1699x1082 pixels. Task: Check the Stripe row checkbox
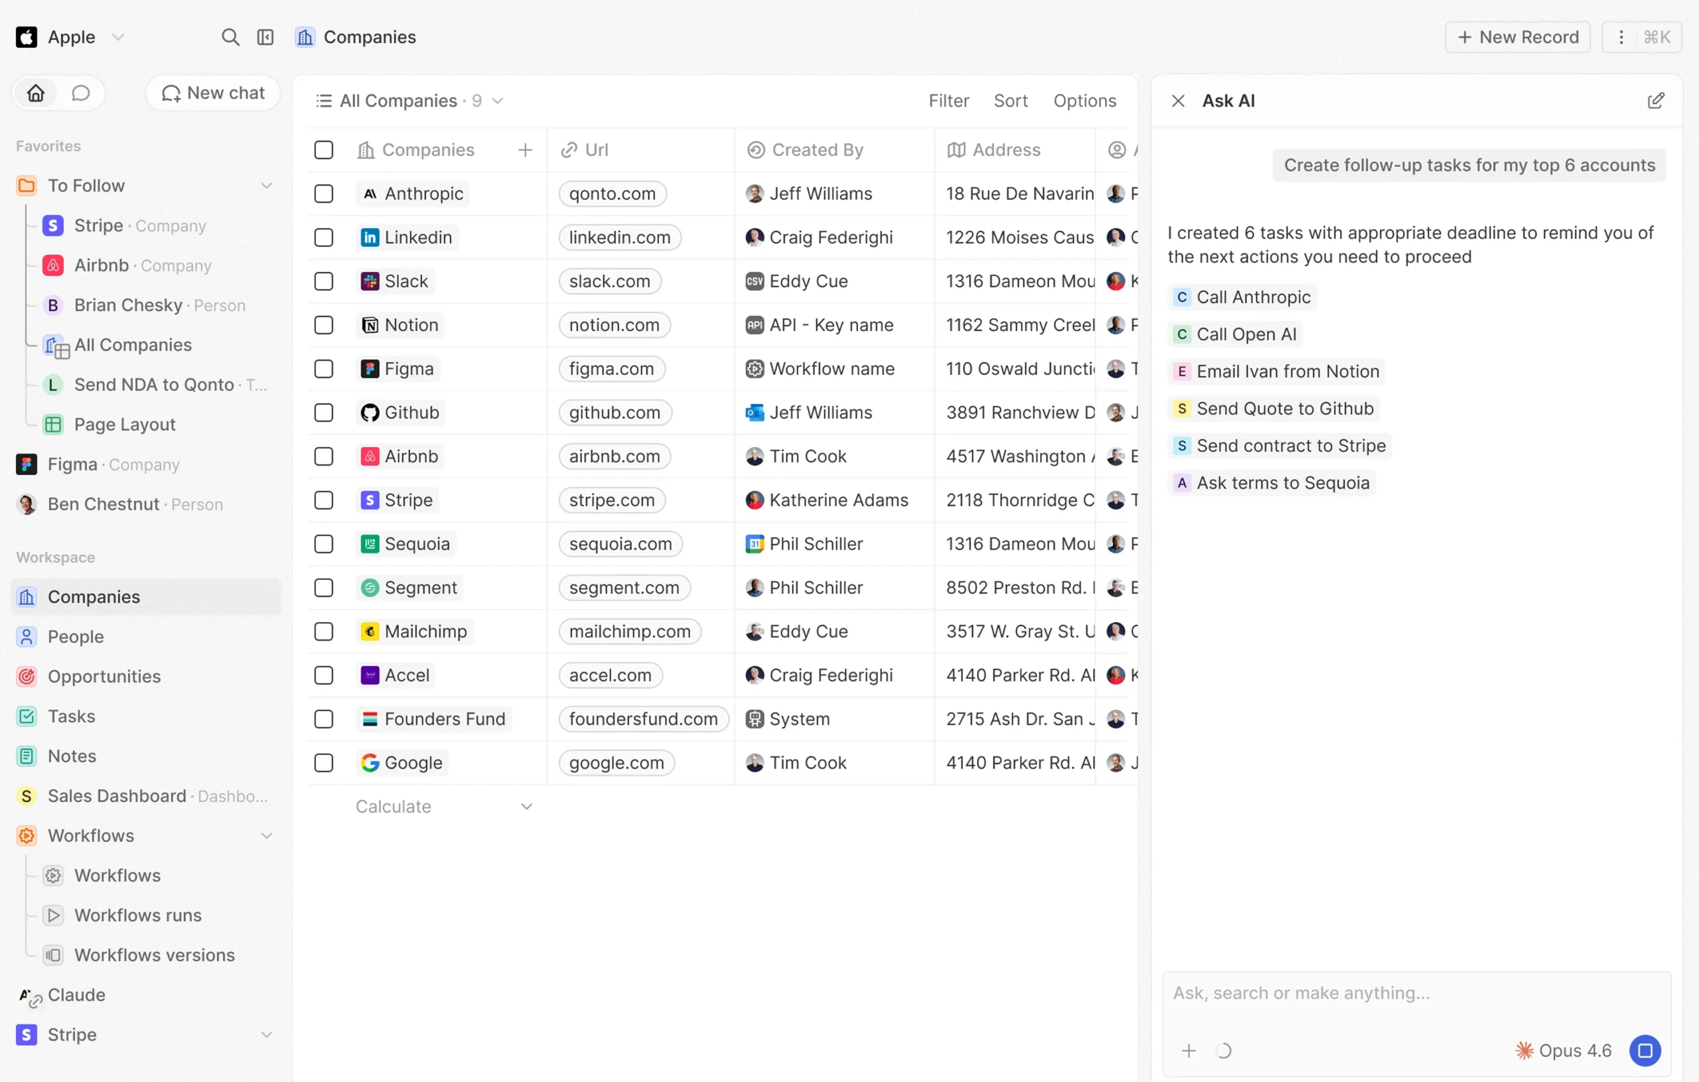click(324, 500)
